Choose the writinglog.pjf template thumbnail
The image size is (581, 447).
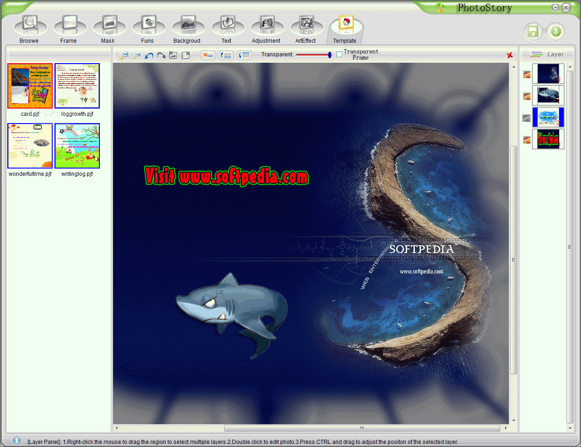pos(77,146)
